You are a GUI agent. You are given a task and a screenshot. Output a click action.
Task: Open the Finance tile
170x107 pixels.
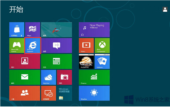pos(94,77)
